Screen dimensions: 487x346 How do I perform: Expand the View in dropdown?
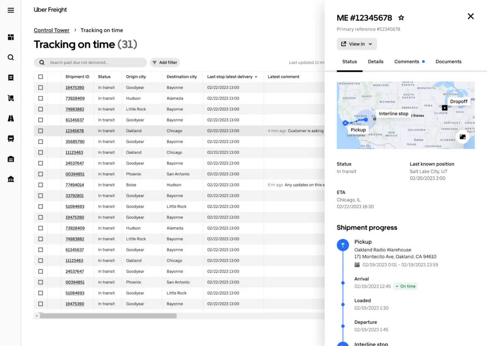[357, 44]
